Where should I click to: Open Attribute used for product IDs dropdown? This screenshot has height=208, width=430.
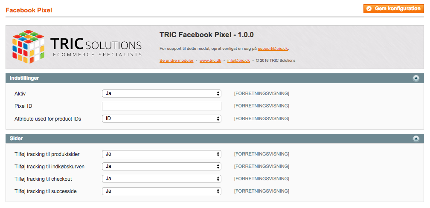[x=161, y=118]
